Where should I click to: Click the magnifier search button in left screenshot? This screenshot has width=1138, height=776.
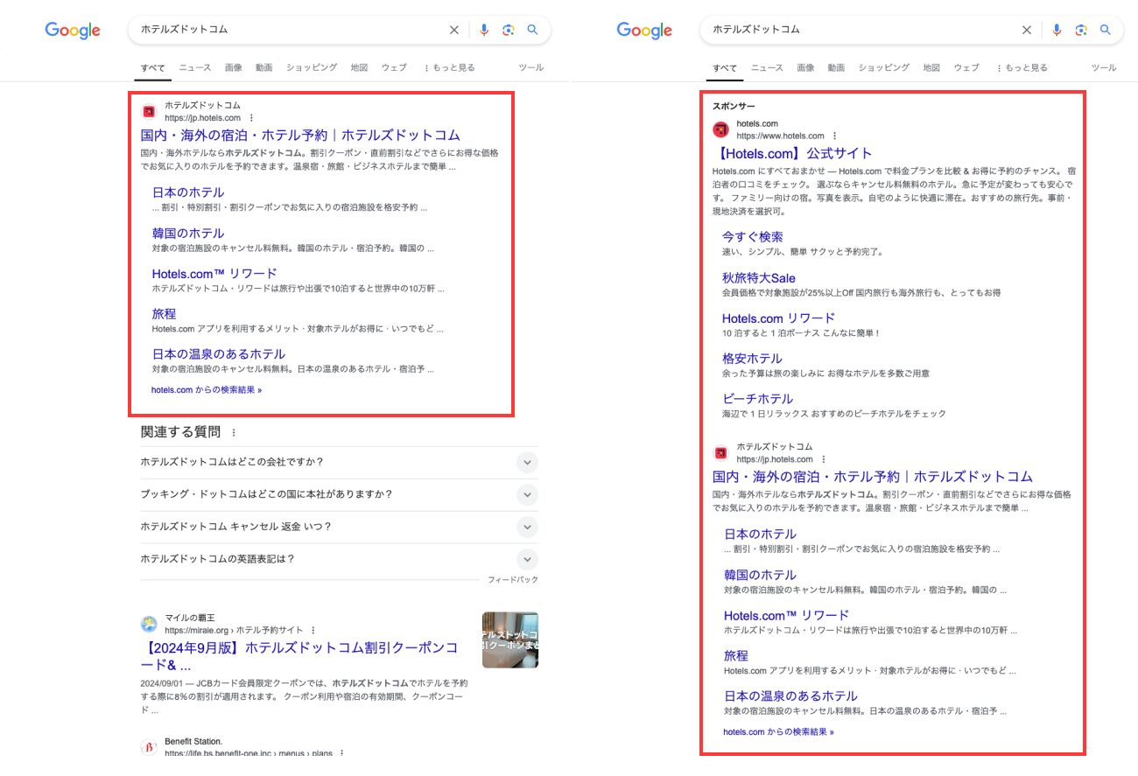pos(532,30)
